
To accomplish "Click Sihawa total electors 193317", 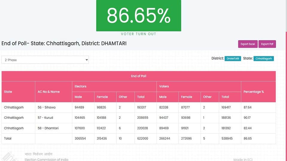I will tap(142, 107).
